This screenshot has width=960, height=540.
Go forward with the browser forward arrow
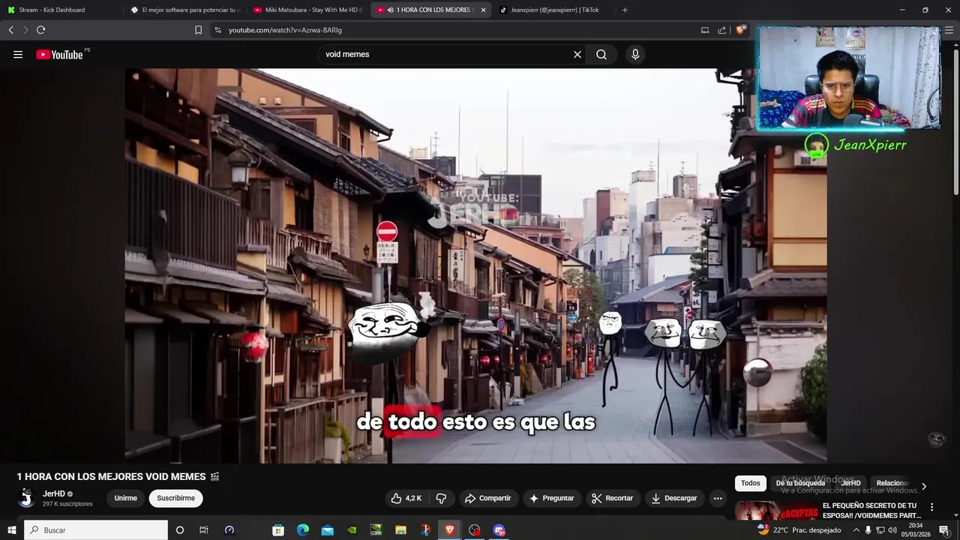click(25, 30)
